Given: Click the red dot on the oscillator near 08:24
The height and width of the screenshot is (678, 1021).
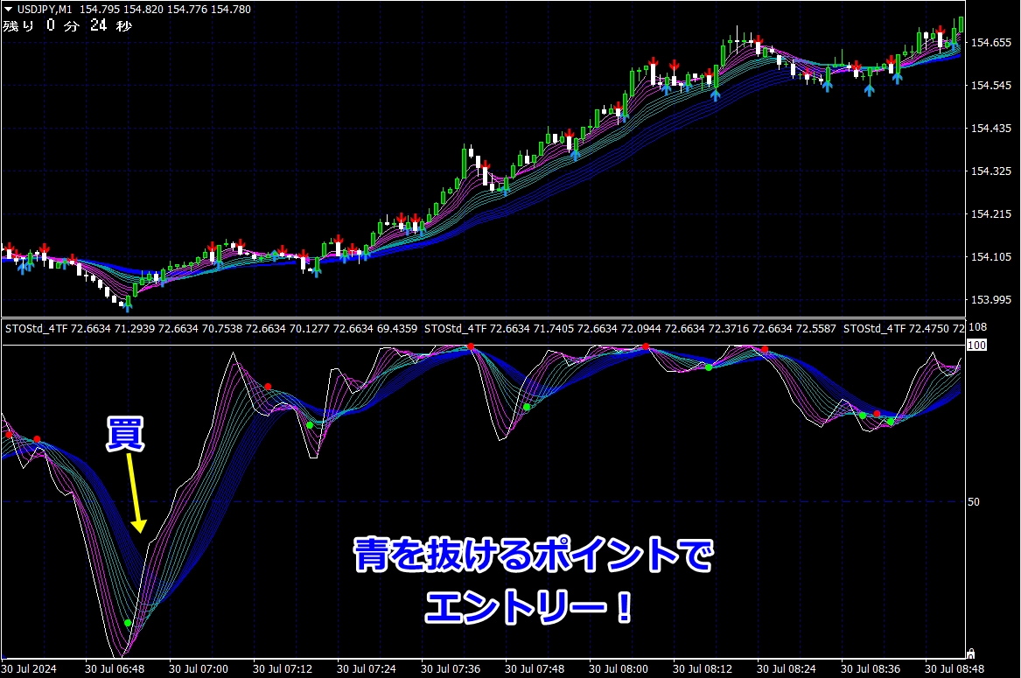Looking at the screenshot, I should [x=765, y=350].
